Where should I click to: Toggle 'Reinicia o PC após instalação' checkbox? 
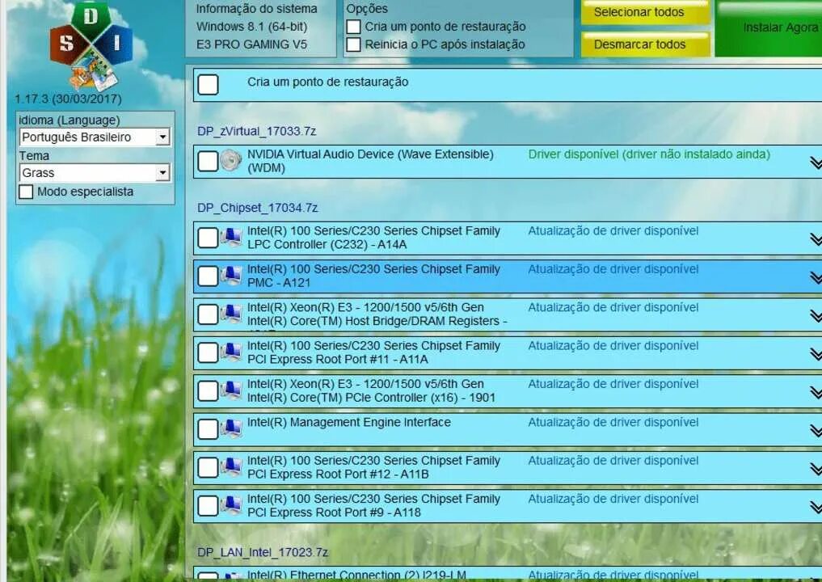pos(354,44)
